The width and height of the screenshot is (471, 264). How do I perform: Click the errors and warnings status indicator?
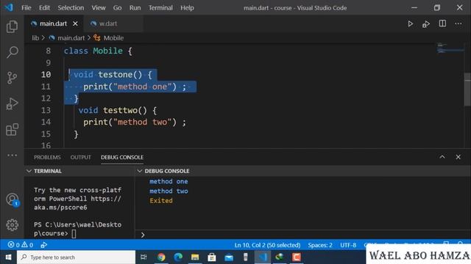21,245
